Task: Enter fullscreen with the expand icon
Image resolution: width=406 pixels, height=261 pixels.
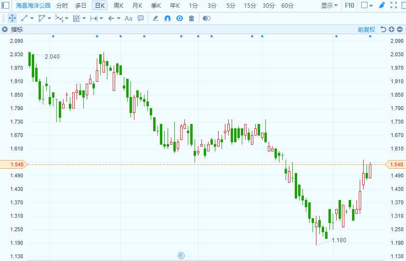Action: coord(393,5)
